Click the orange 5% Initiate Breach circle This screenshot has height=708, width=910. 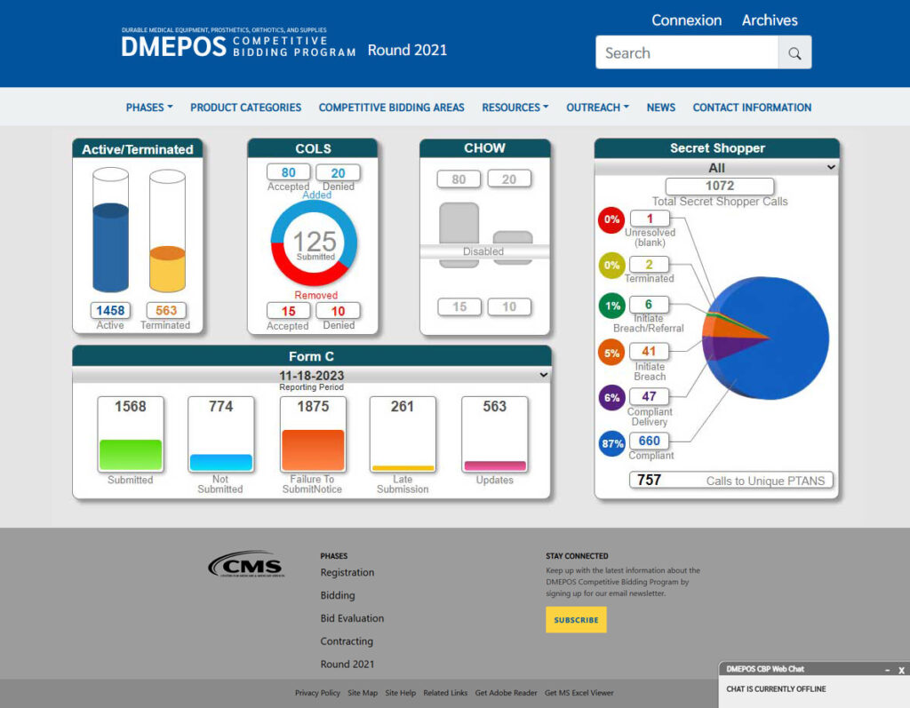(611, 353)
